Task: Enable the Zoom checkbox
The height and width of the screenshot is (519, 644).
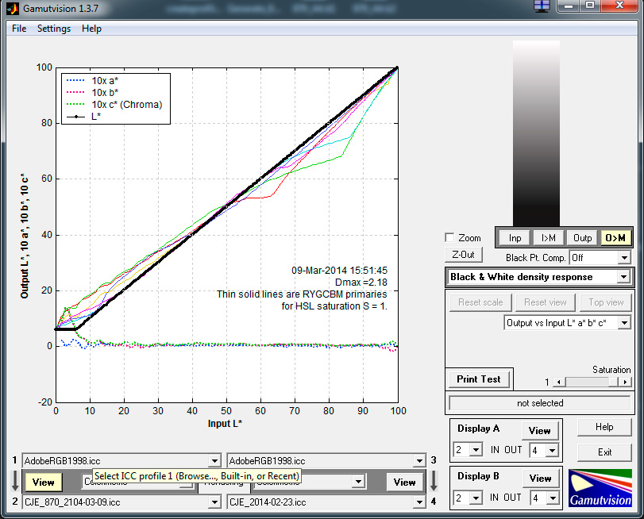Action: 450,238
